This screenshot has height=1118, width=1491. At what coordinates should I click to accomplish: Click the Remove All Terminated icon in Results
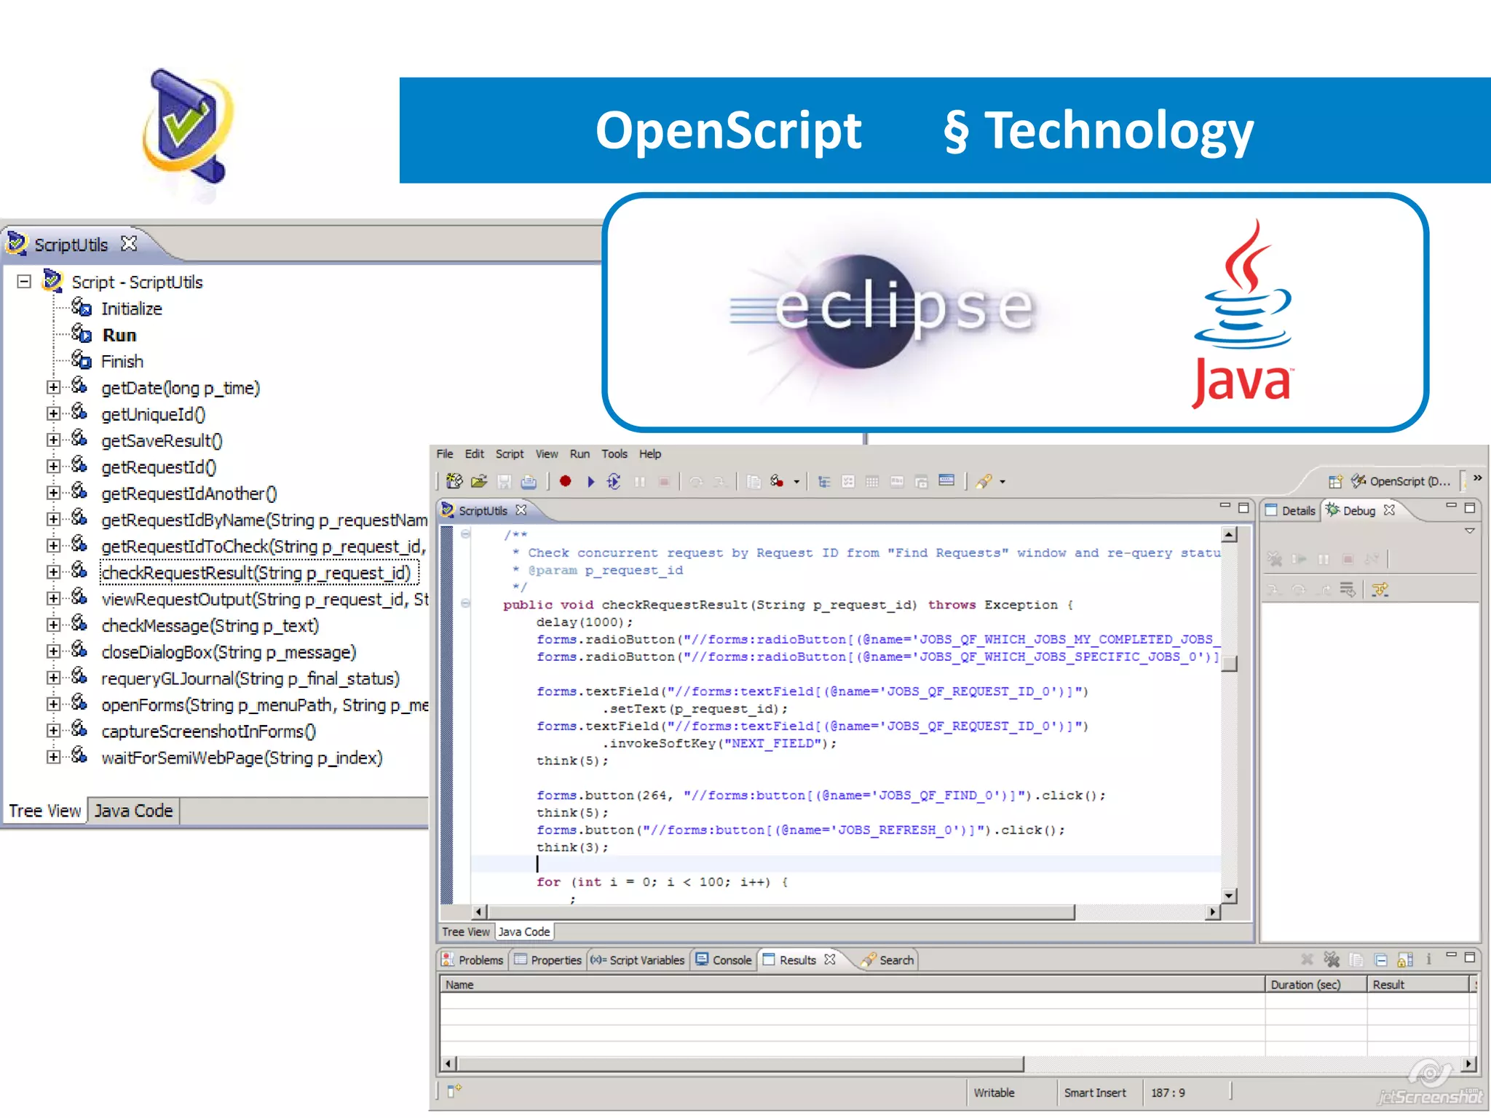pyautogui.click(x=1332, y=960)
